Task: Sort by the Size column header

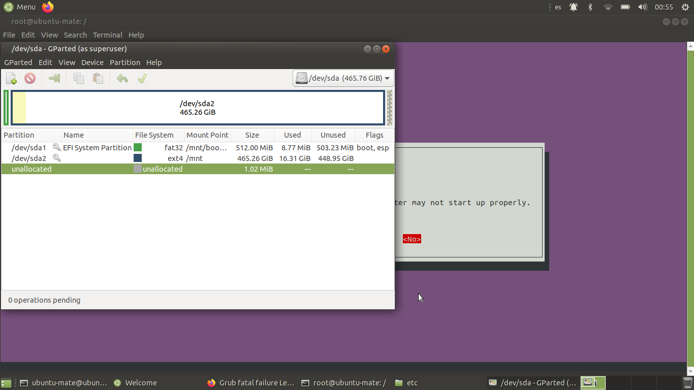Action: pos(252,135)
